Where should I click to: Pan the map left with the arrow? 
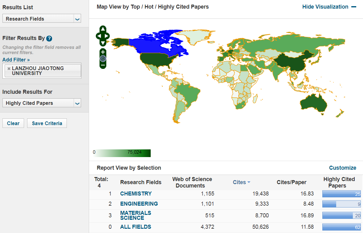pyautogui.click(x=99, y=36)
